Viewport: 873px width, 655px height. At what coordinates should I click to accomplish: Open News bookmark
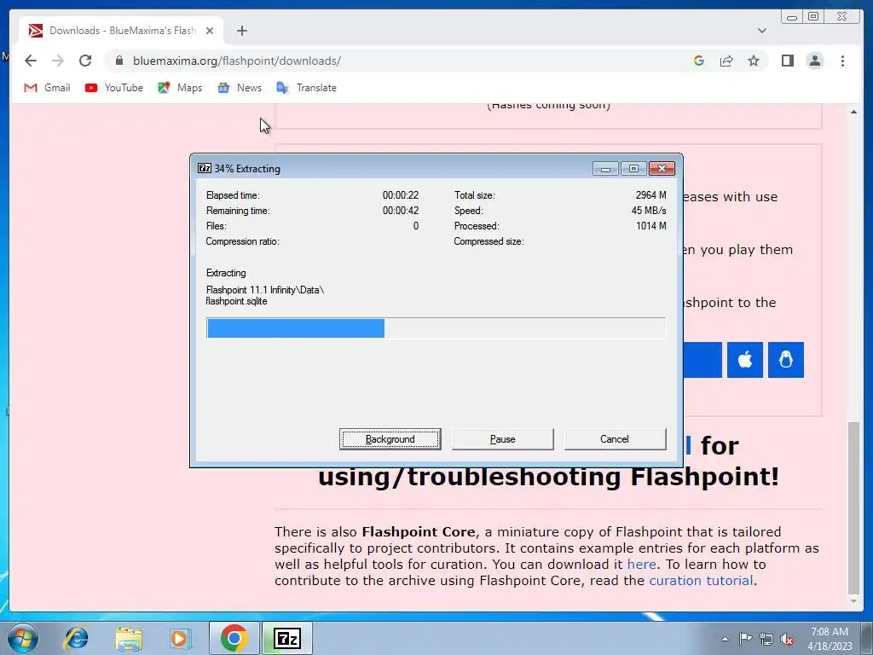pos(240,88)
